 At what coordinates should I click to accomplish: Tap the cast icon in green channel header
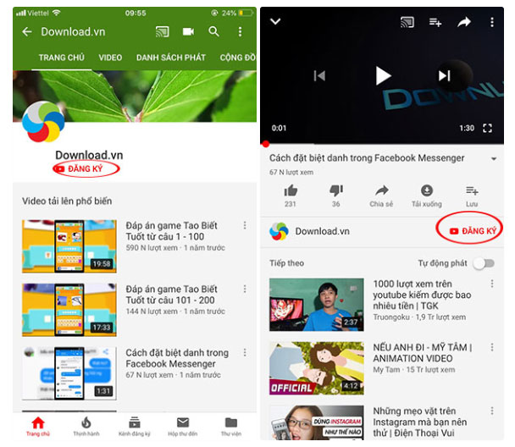(x=163, y=32)
